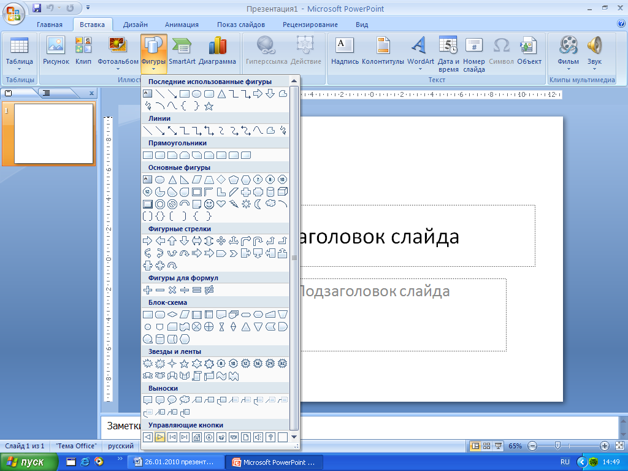Select the heart shape in Основные фигуры
Viewport: 628px width, 471px height.
point(221,204)
